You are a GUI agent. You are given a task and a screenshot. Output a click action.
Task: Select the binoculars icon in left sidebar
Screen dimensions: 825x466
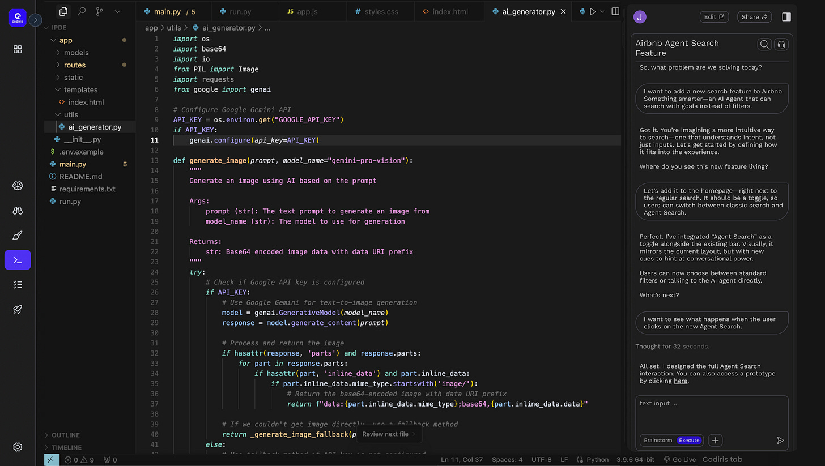pos(18,211)
